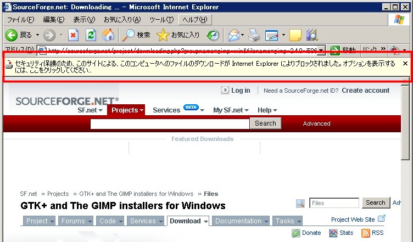Screen dimensions: 413x242
Task: Open address bar URL dropdown
Action: coord(321,50)
